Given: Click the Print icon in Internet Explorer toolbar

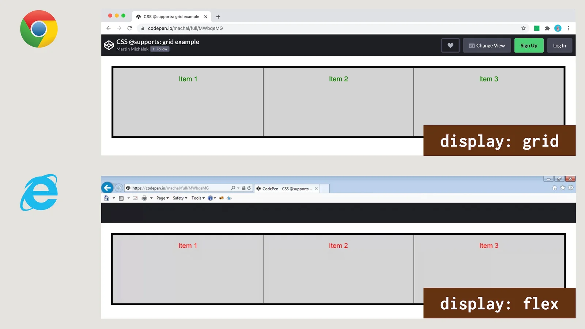Looking at the screenshot, I should pos(144,198).
